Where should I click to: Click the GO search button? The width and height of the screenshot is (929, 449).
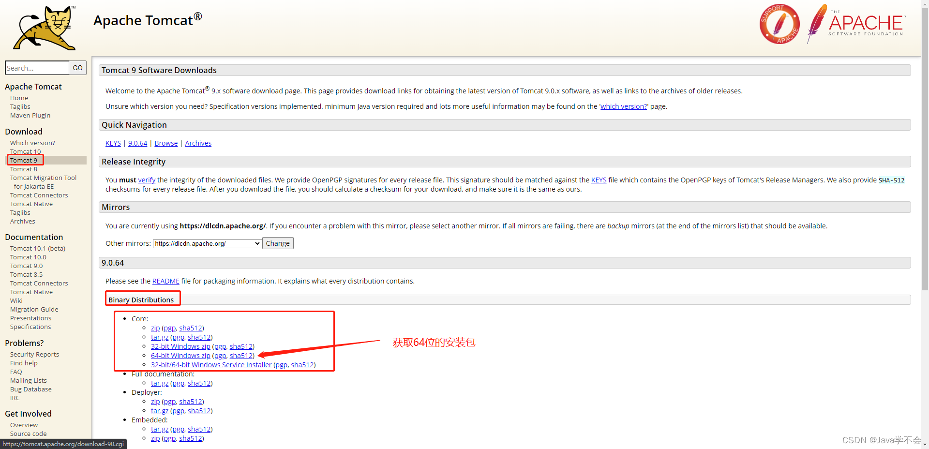pos(77,68)
